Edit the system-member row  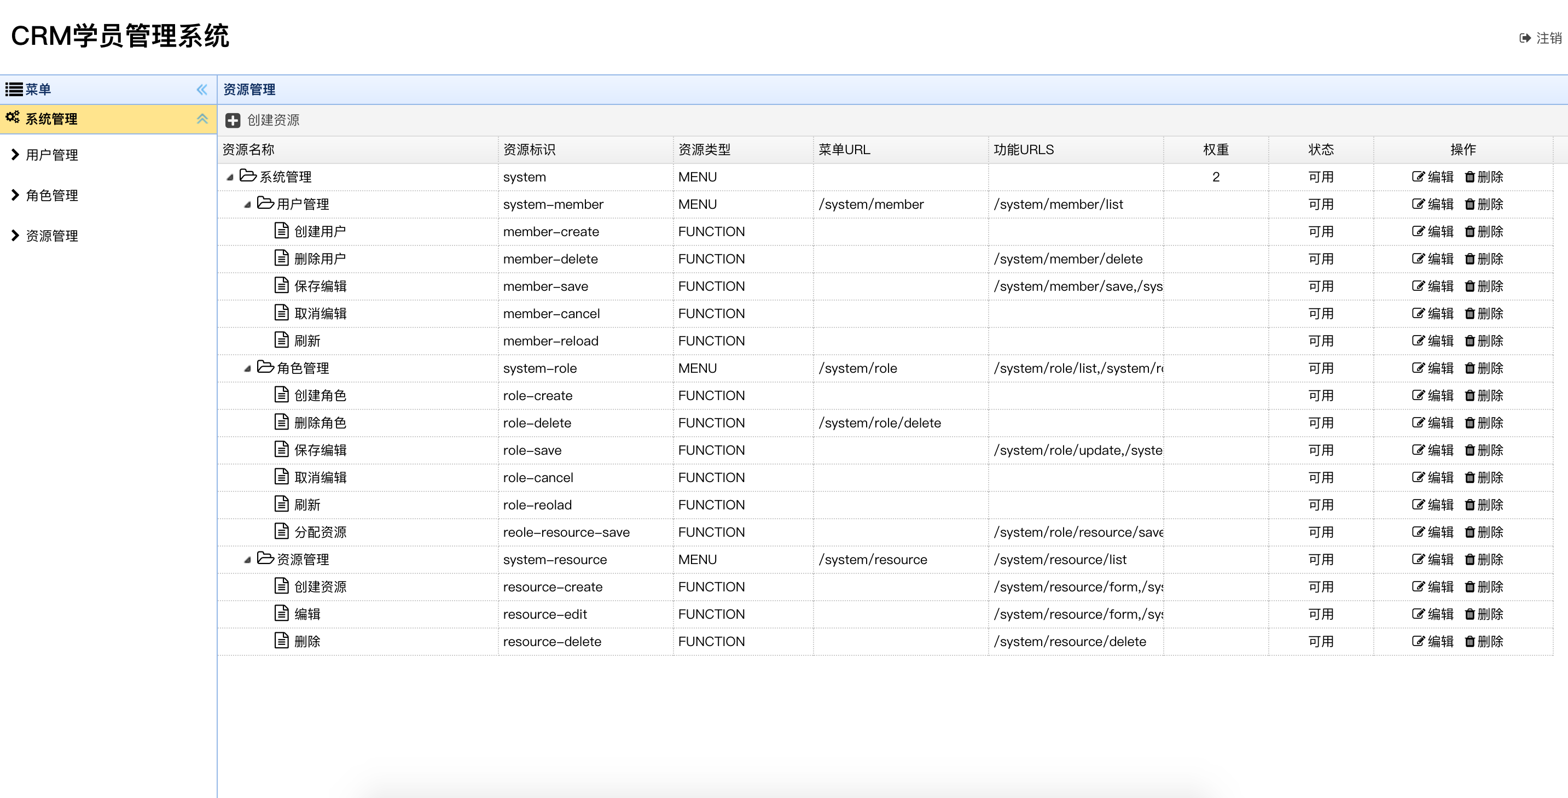(x=1432, y=204)
